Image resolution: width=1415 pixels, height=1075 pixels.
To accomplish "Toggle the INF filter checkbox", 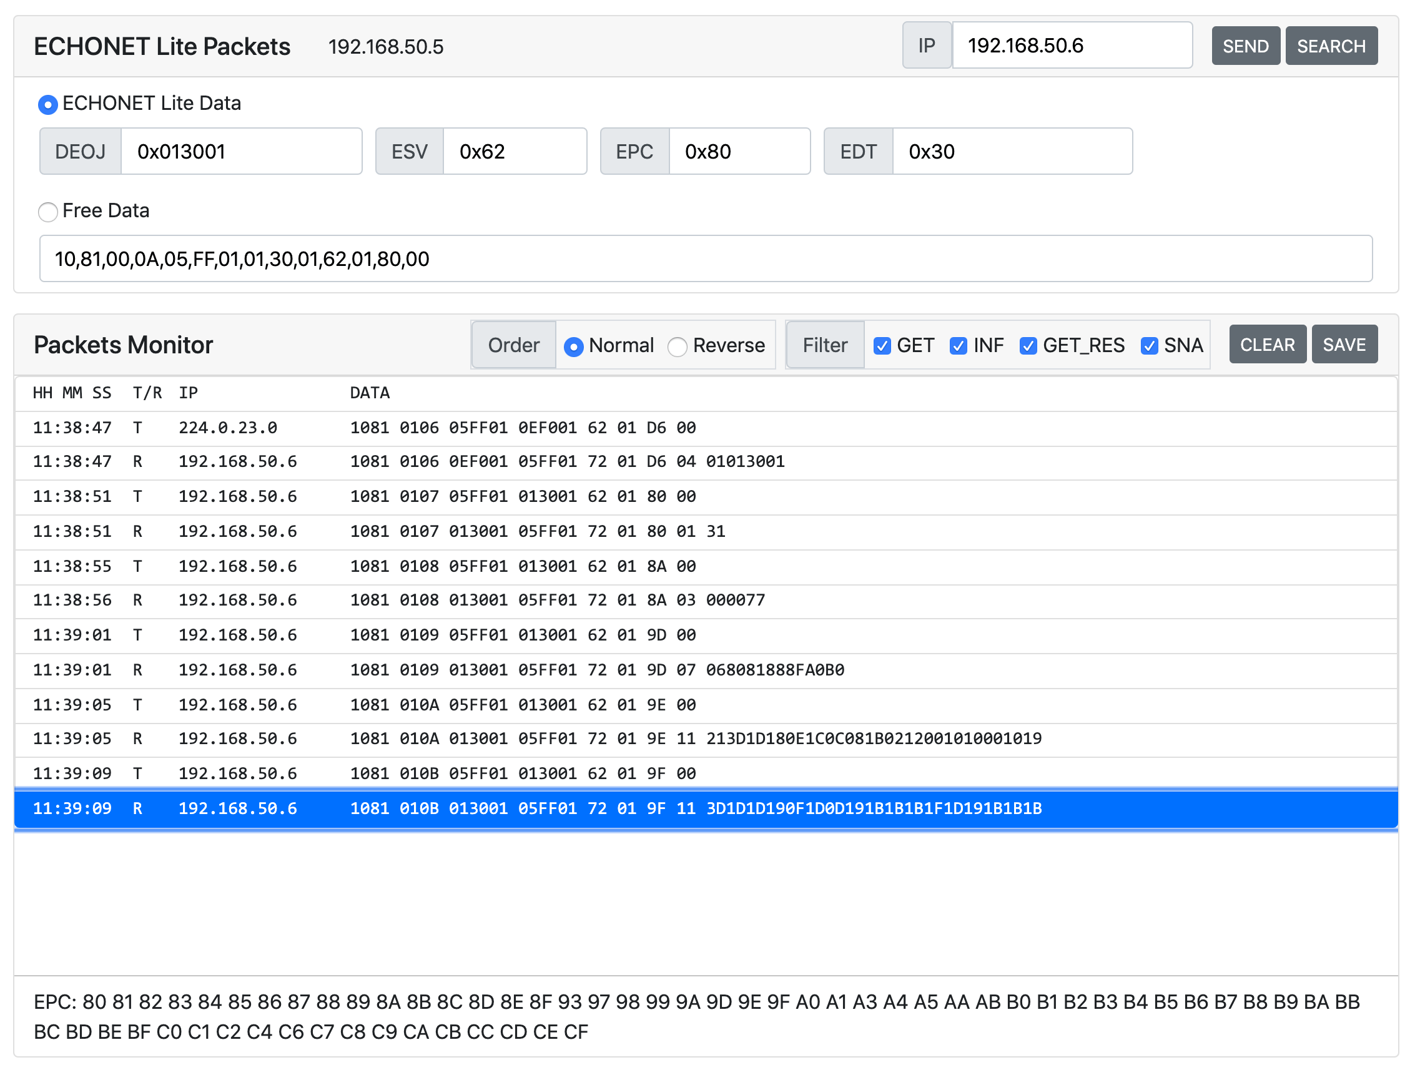I will coord(957,346).
